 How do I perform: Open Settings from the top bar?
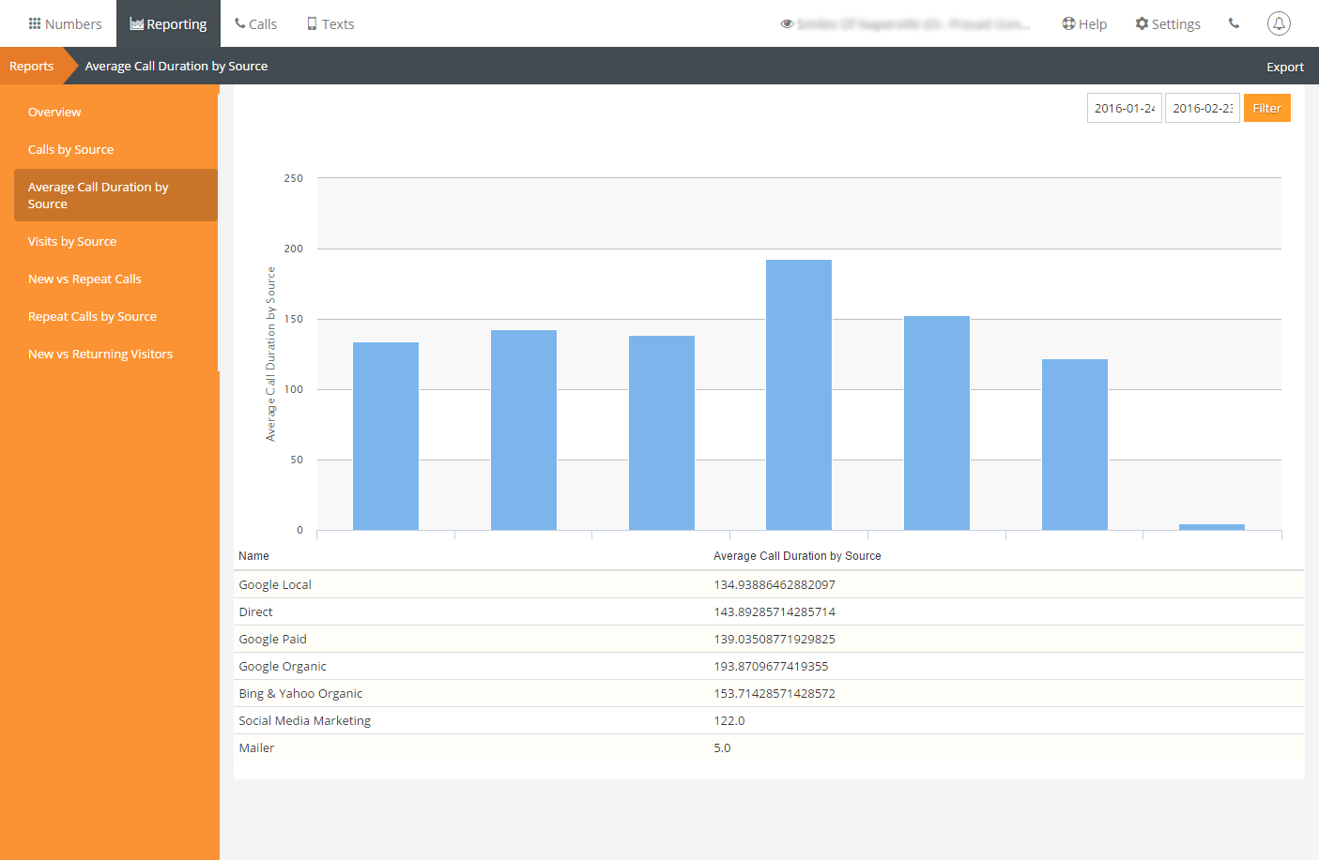(1168, 23)
